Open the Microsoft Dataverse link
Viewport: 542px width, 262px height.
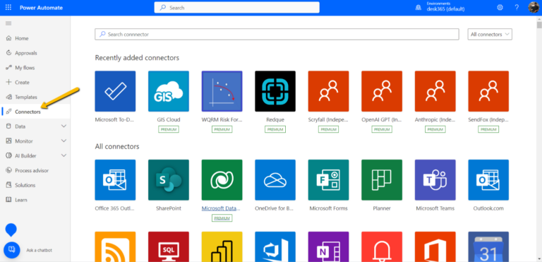(x=221, y=208)
